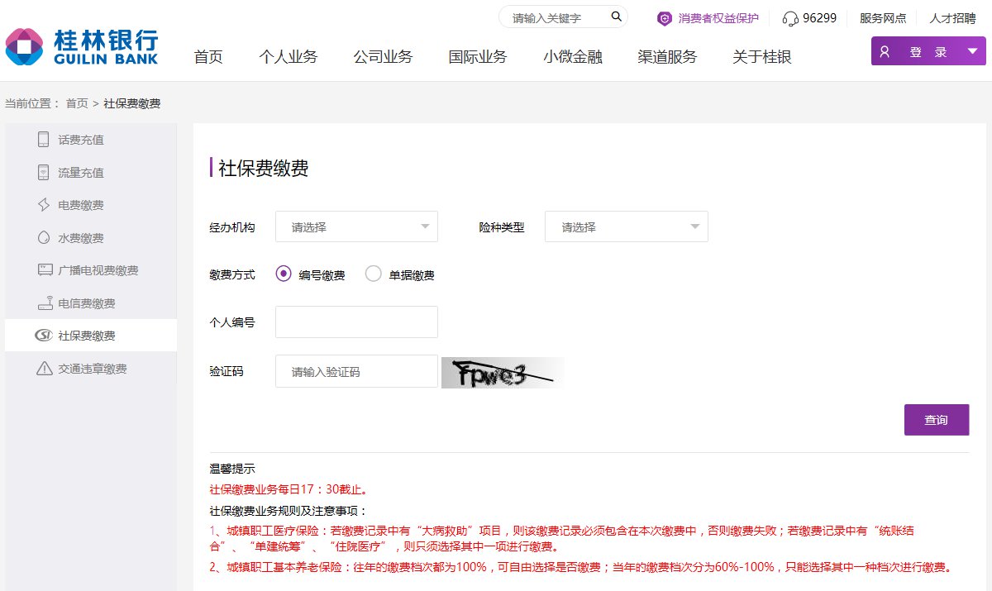Open the 消费者权益保护 link
The height and width of the screenshot is (591, 992).
click(x=718, y=17)
